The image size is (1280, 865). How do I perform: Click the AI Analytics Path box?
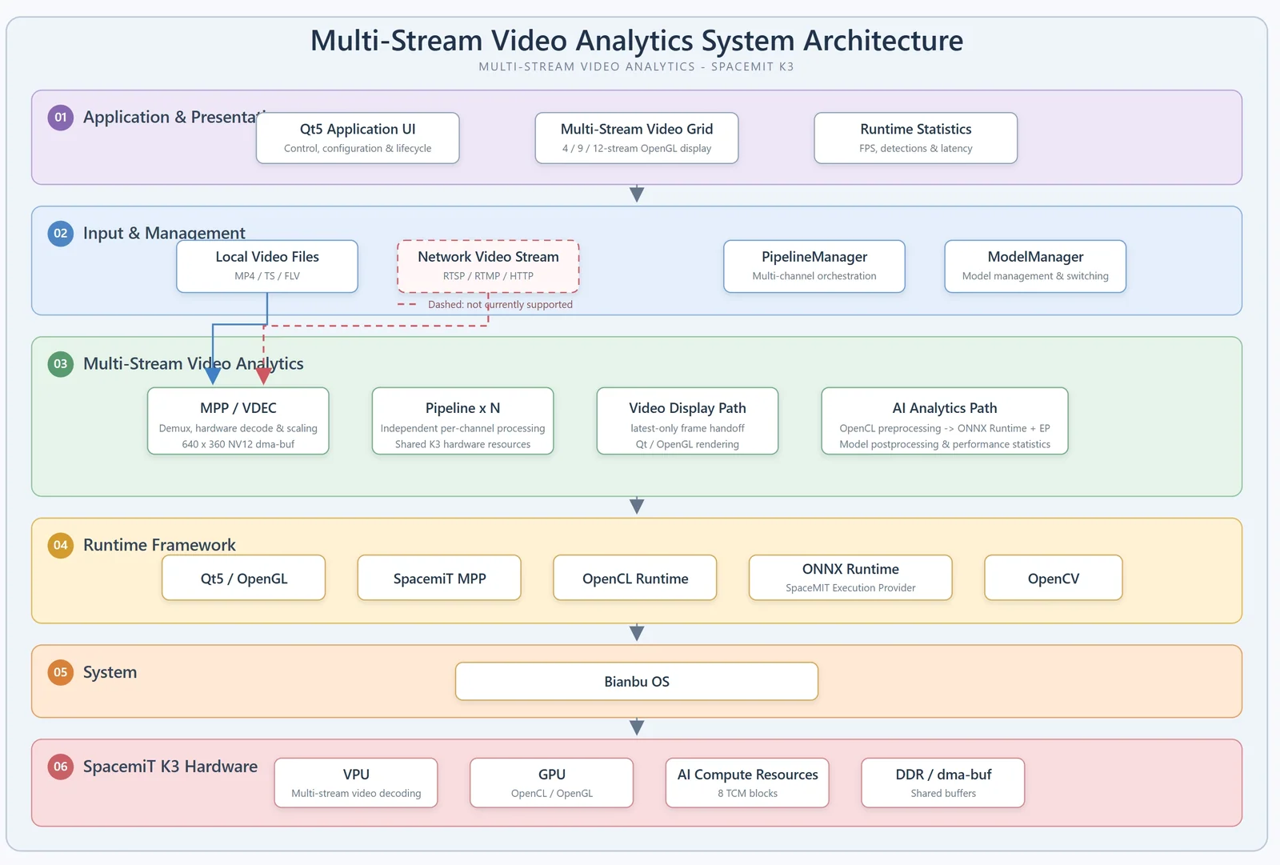coord(945,421)
